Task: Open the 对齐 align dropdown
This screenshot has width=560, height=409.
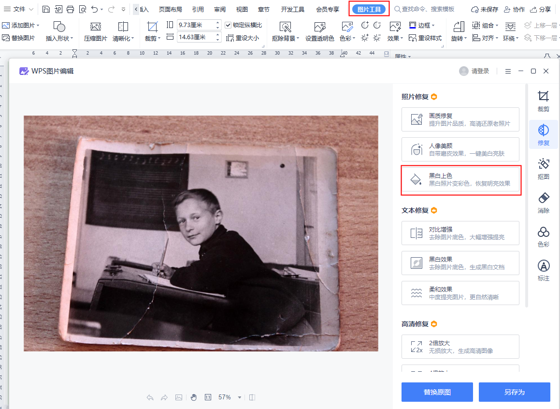Action: [x=497, y=38]
